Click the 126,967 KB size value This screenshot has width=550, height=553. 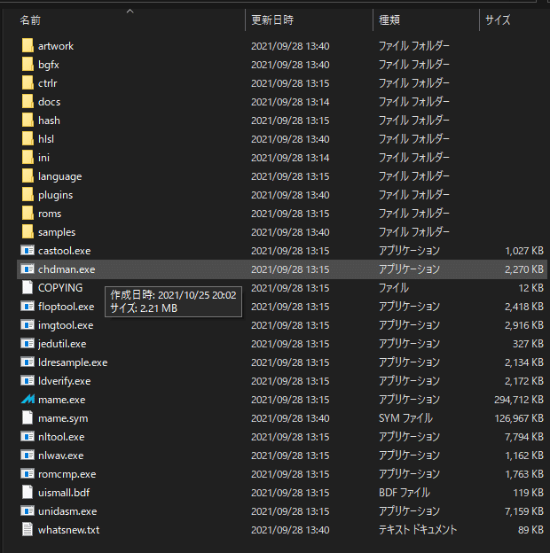pyautogui.click(x=519, y=418)
